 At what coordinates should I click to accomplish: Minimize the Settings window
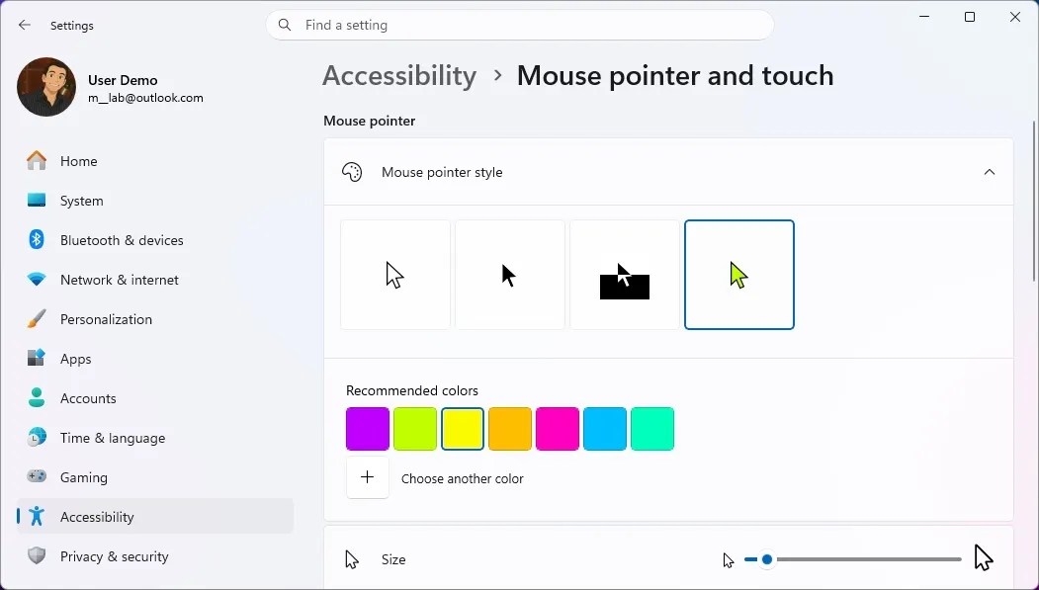924,17
